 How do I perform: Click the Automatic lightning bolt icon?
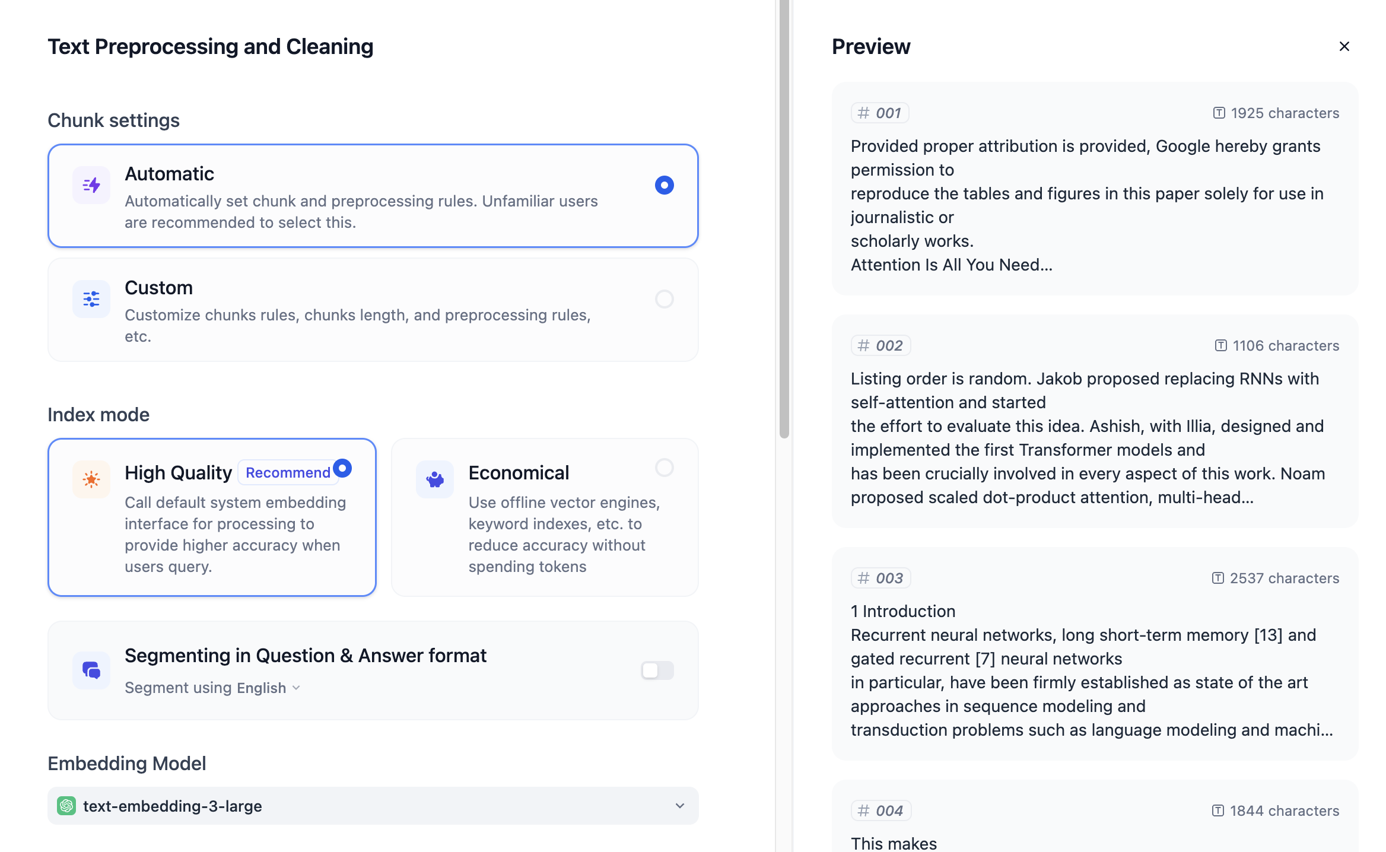(91, 185)
